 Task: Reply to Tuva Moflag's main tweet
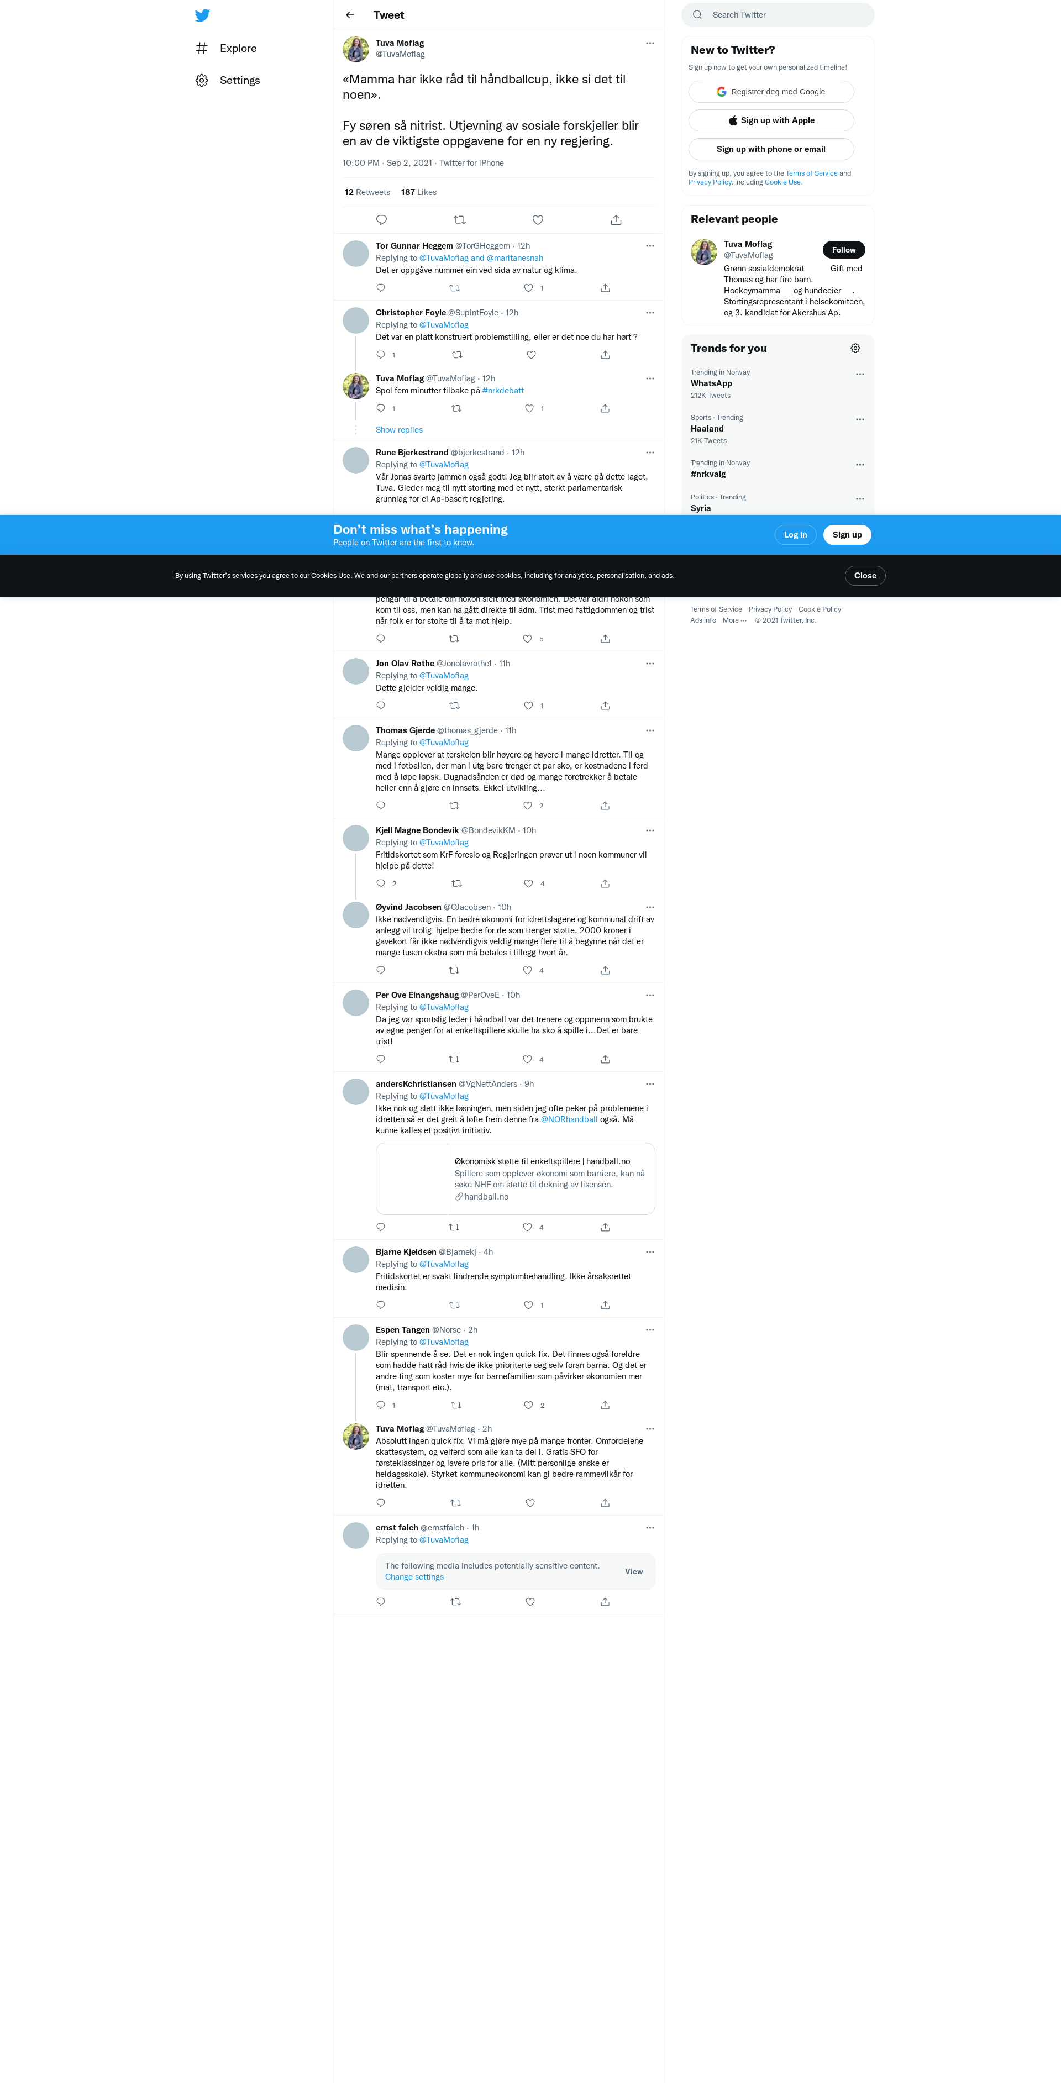tap(382, 220)
